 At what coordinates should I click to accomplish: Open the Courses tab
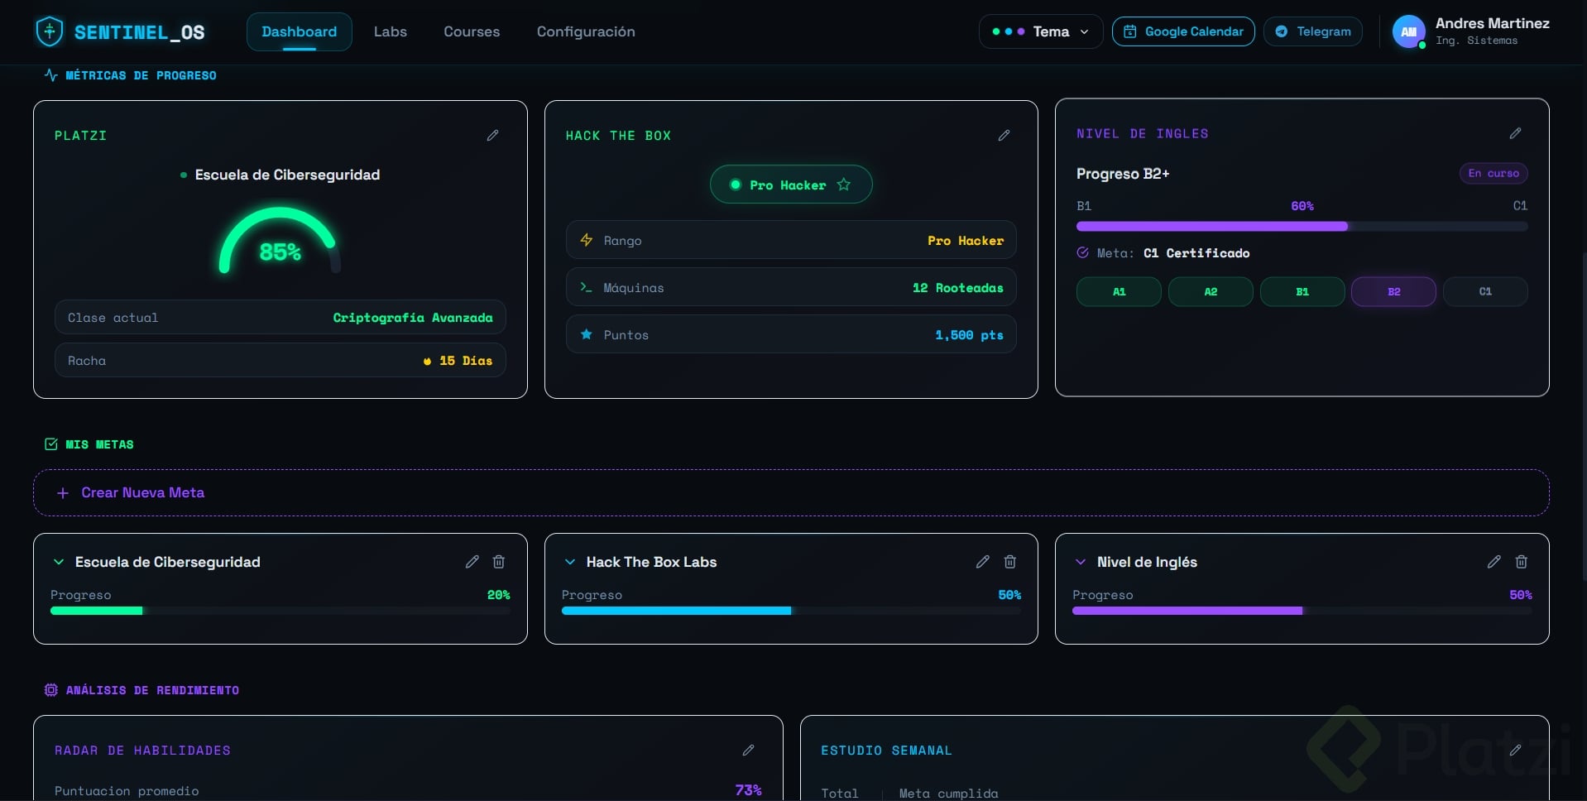[x=472, y=31]
